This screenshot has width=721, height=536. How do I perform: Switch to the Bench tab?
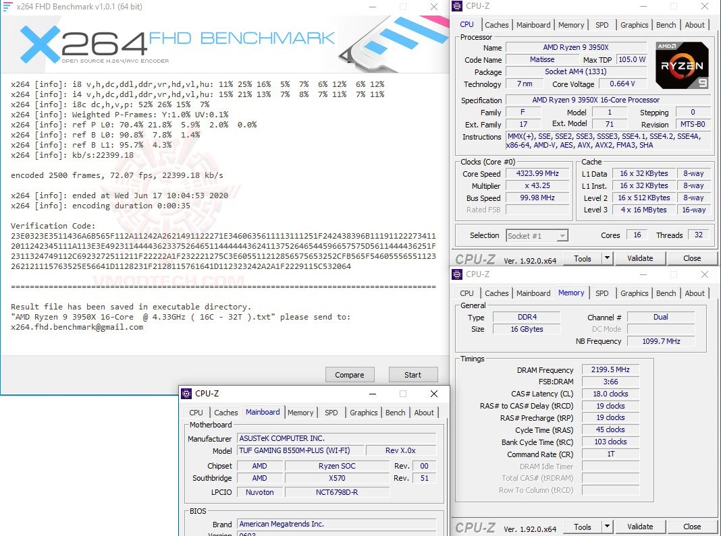(x=666, y=24)
